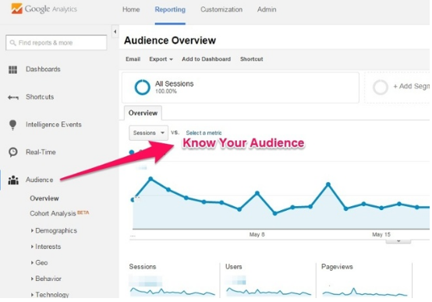Click the All Sessions segment circle icon
432x302 pixels.
click(142, 87)
